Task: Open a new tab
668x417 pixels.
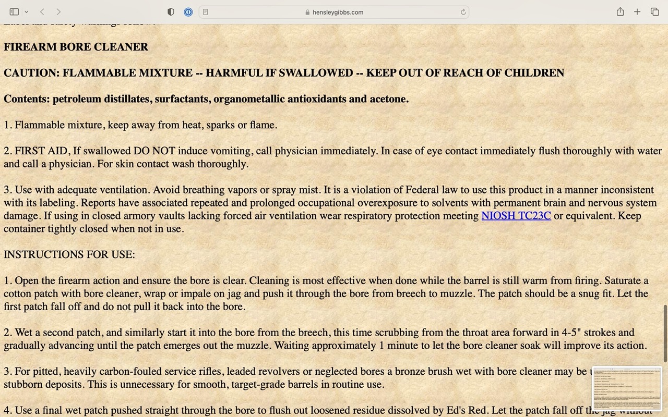Action: [x=637, y=12]
